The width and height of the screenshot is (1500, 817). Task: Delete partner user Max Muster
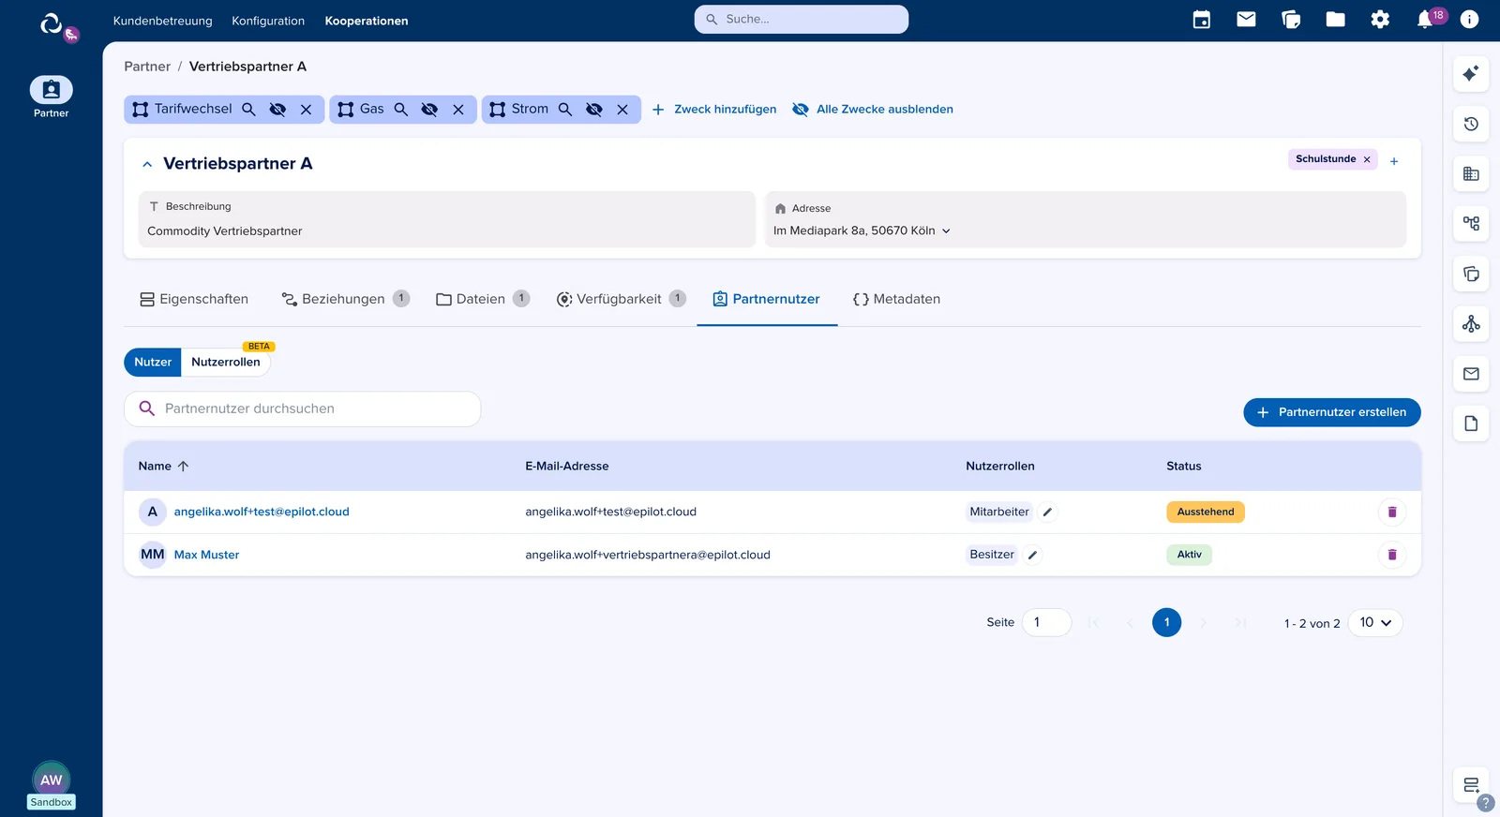tap(1392, 555)
